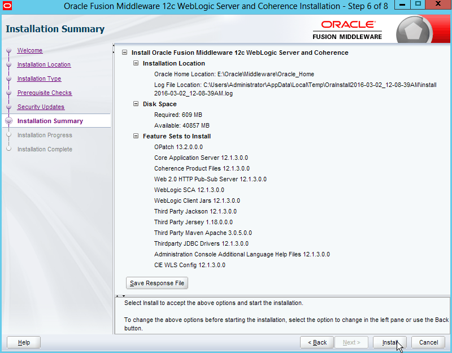Click the Security Updates step bullet icon
This screenshot has height=353, width=452.
pos(8,107)
